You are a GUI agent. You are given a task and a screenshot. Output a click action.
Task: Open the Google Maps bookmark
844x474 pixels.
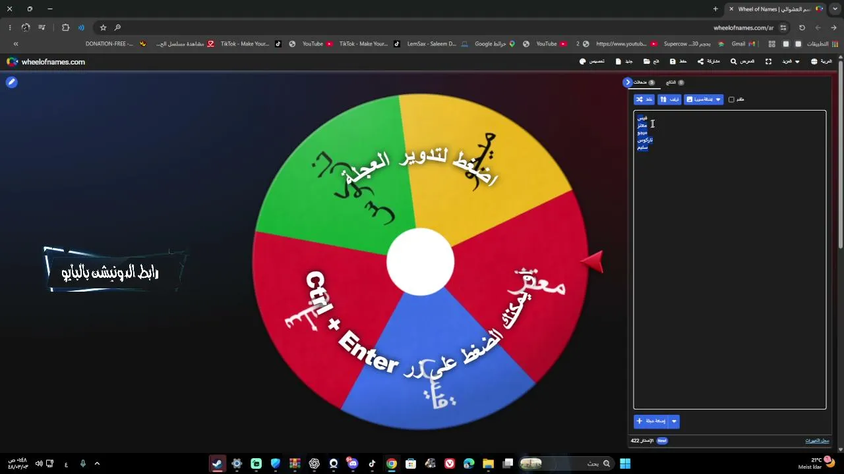(495, 44)
